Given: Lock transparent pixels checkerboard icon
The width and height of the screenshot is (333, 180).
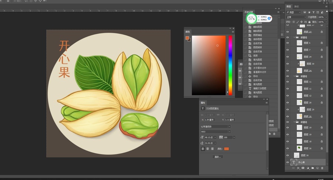Looking at the screenshot, I should (294, 22).
